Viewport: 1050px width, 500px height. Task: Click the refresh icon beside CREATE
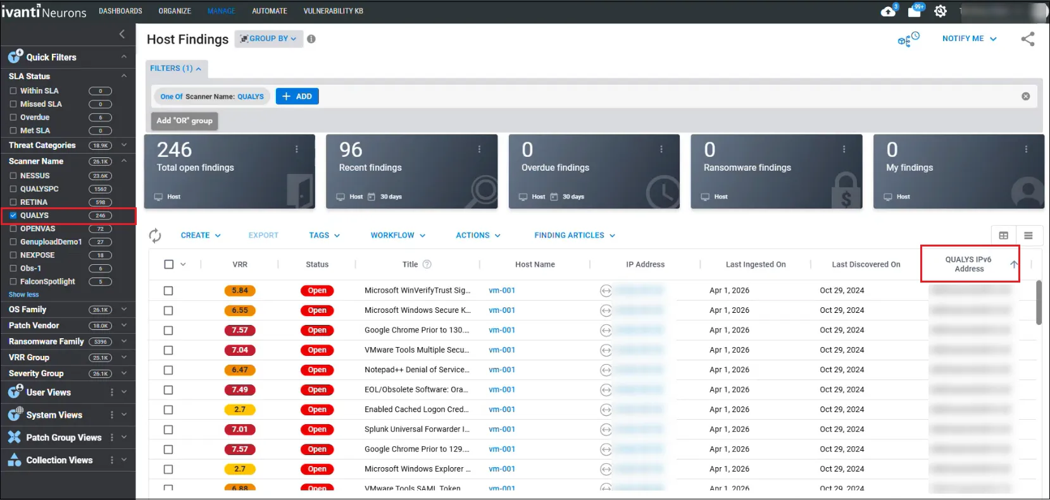tap(155, 236)
